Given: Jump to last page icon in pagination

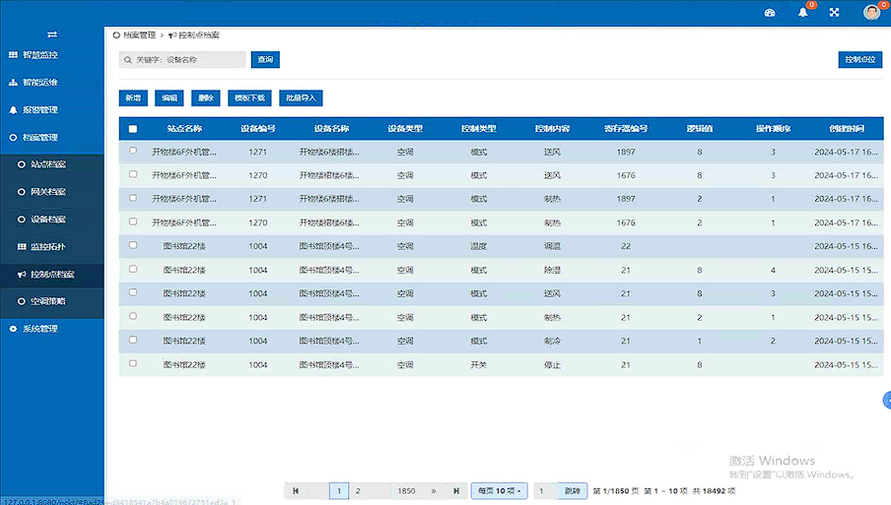Looking at the screenshot, I should coord(456,491).
